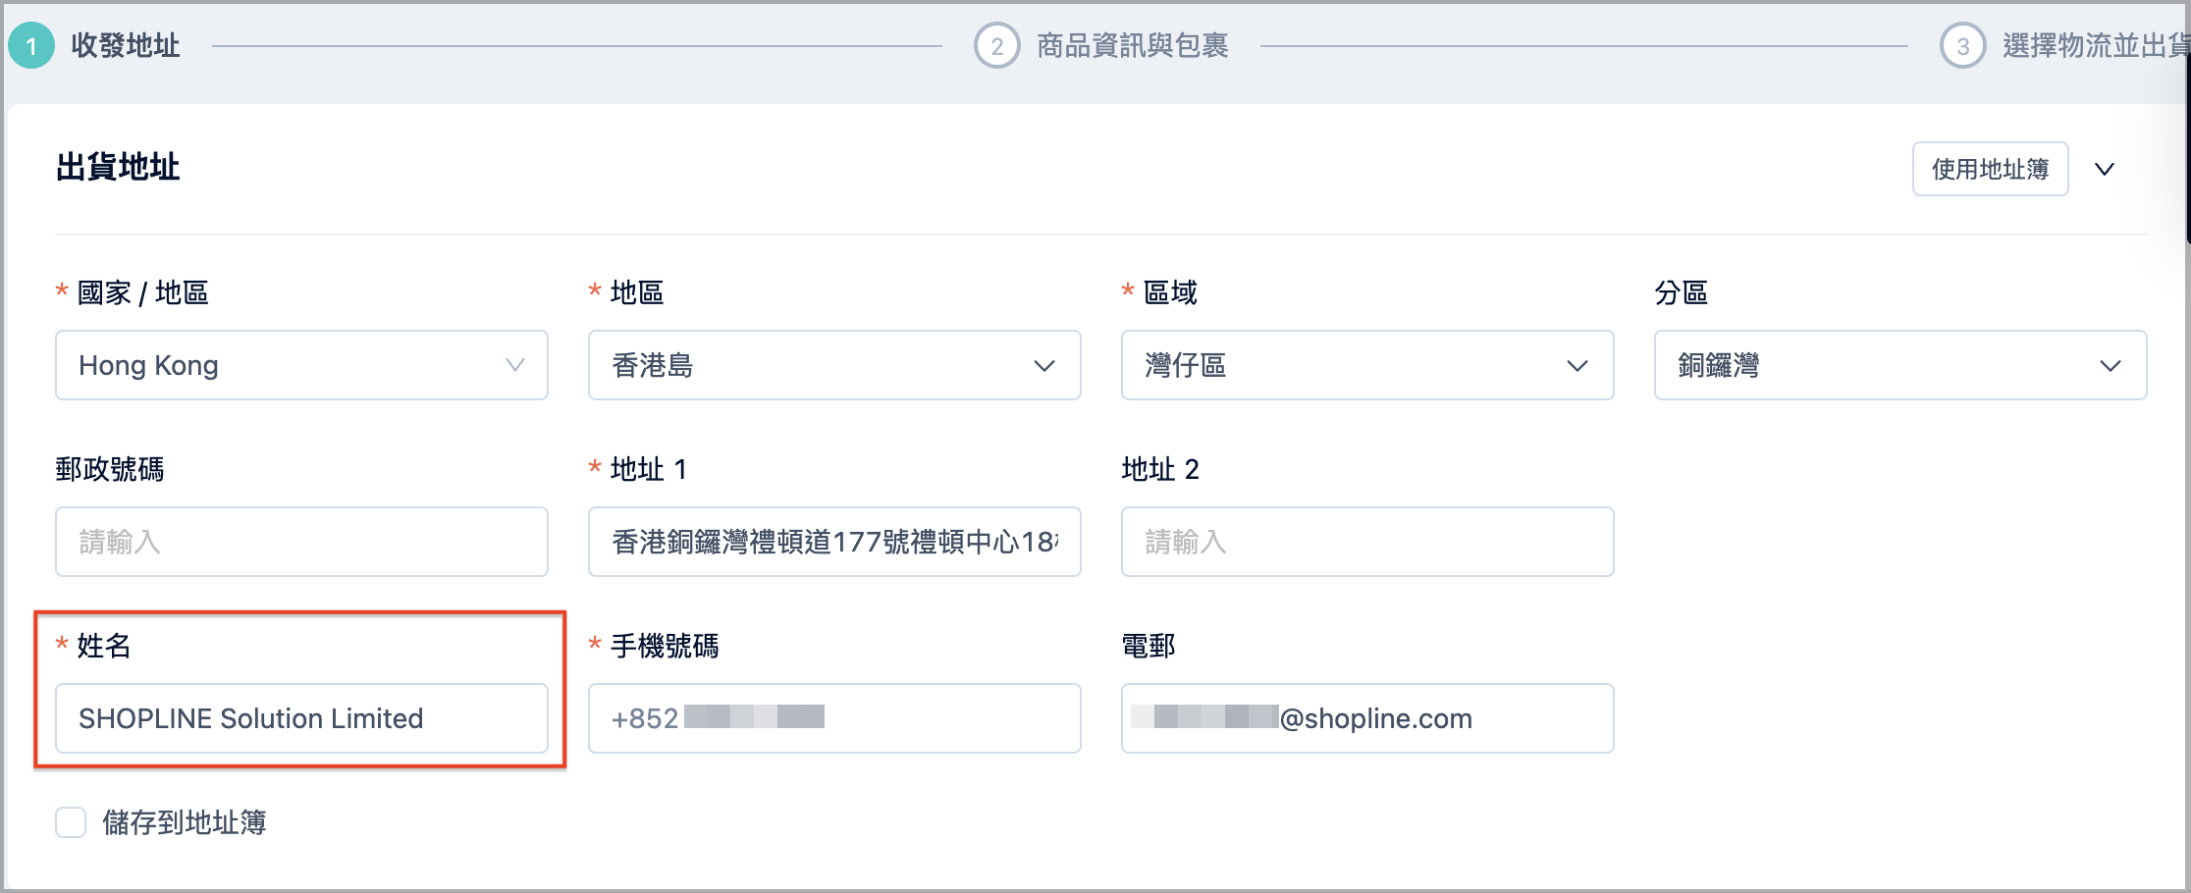The image size is (2191, 893).
Task: Collapse the 出貨地址 section chevron
Action: (2105, 169)
